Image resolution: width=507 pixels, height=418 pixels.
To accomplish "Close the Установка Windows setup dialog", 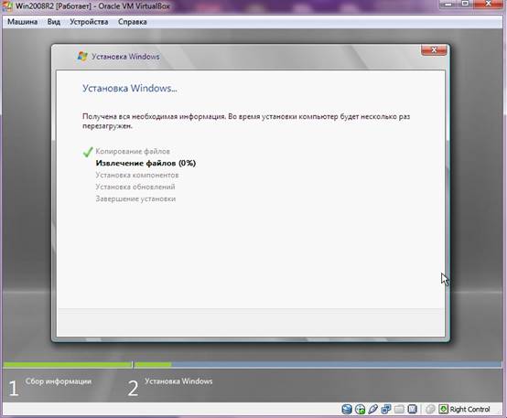I will [434, 50].
